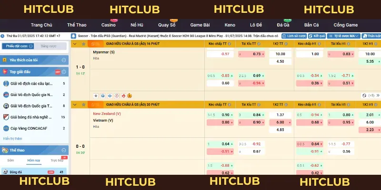Click the red fire icon below the Myanmar match

tap(123, 96)
